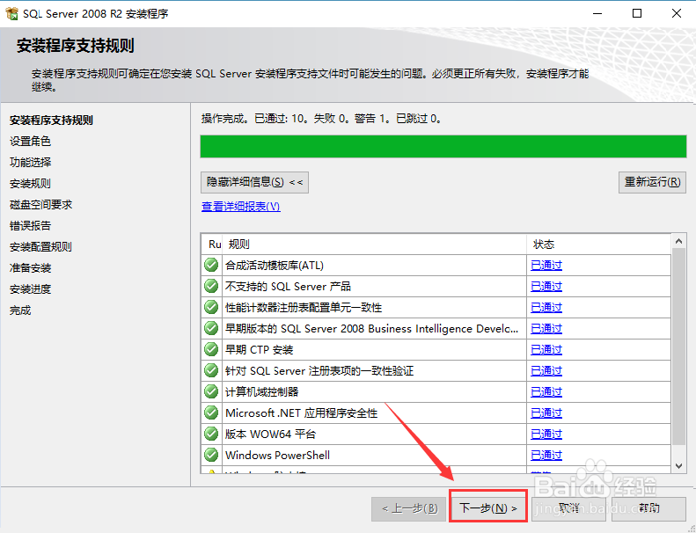Click green check icon for 计算机域控制器
The image size is (696, 533).
pyautogui.click(x=211, y=392)
